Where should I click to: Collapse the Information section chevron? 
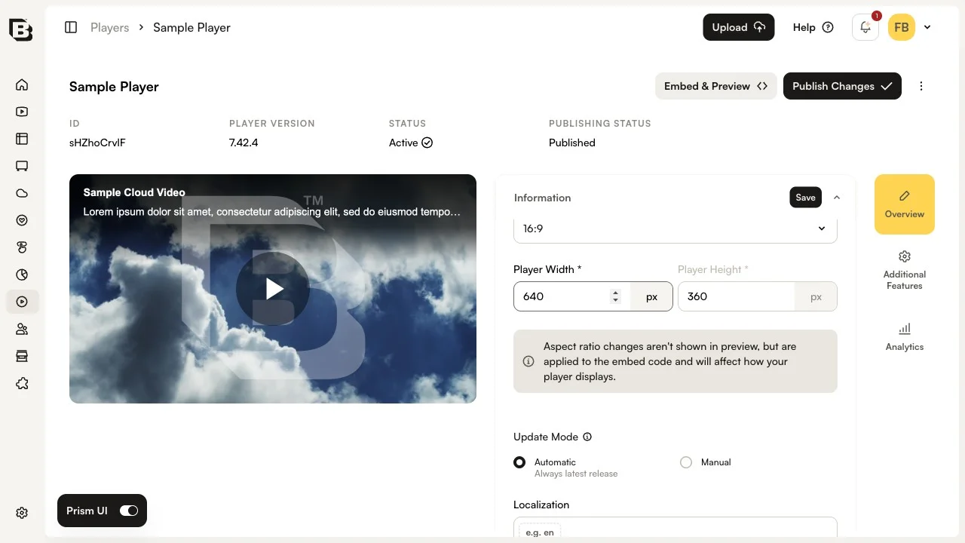[837, 198]
